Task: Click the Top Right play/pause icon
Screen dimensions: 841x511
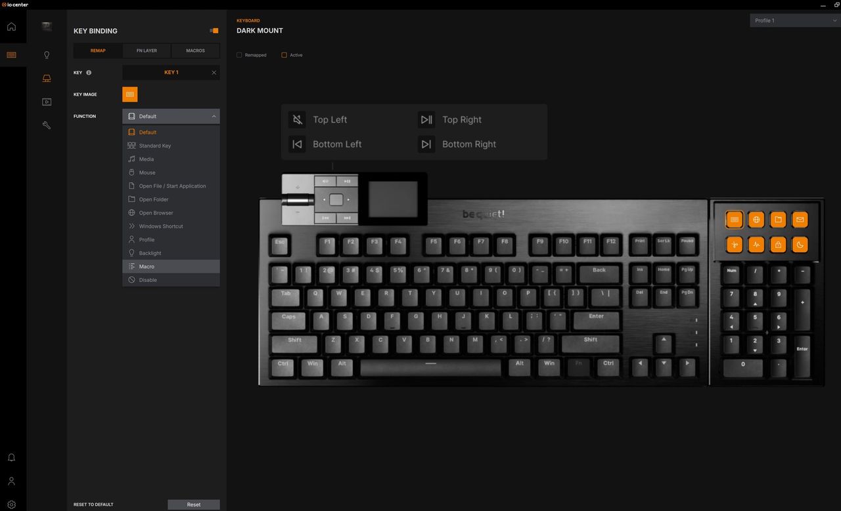Action: pos(426,119)
